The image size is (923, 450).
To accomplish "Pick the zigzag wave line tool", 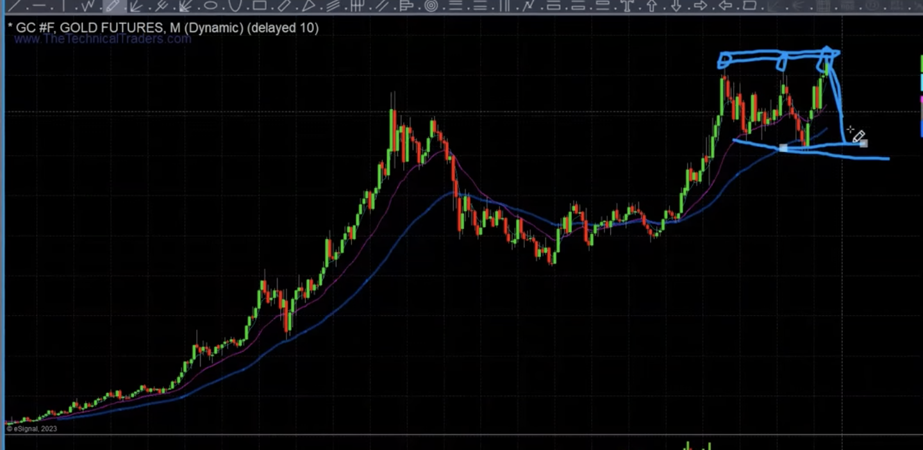I will pyautogui.click(x=88, y=6).
